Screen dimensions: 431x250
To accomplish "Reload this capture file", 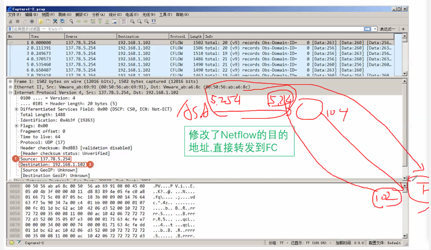I will click(62, 21).
